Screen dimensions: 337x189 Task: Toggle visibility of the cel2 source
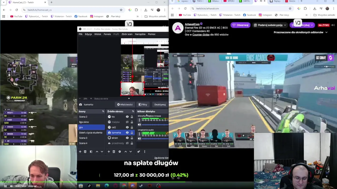127,127
